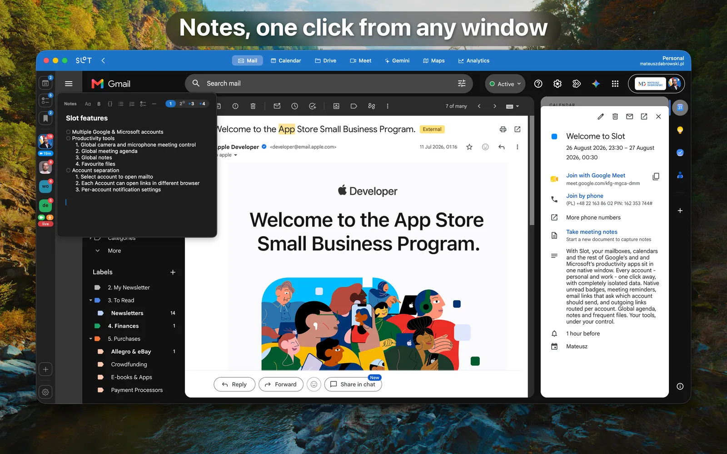Show Gmail search options filter icon
Image resolution: width=727 pixels, height=454 pixels.
462,84
